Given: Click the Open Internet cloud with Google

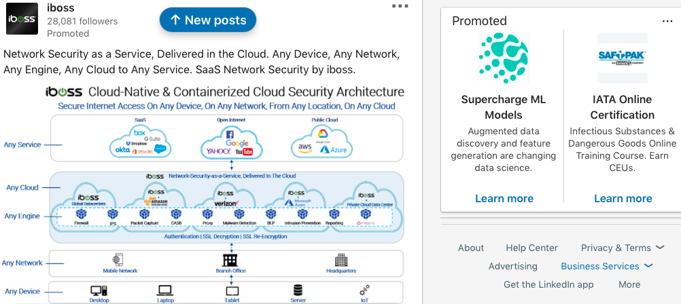Looking at the screenshot, I should coord(231,141).
